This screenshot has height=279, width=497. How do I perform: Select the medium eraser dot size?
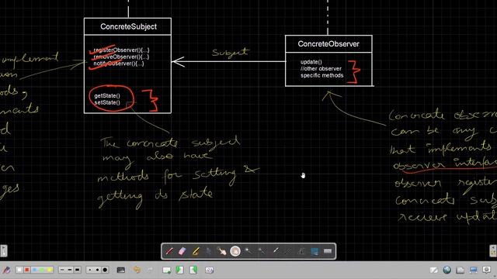[98, 270]
